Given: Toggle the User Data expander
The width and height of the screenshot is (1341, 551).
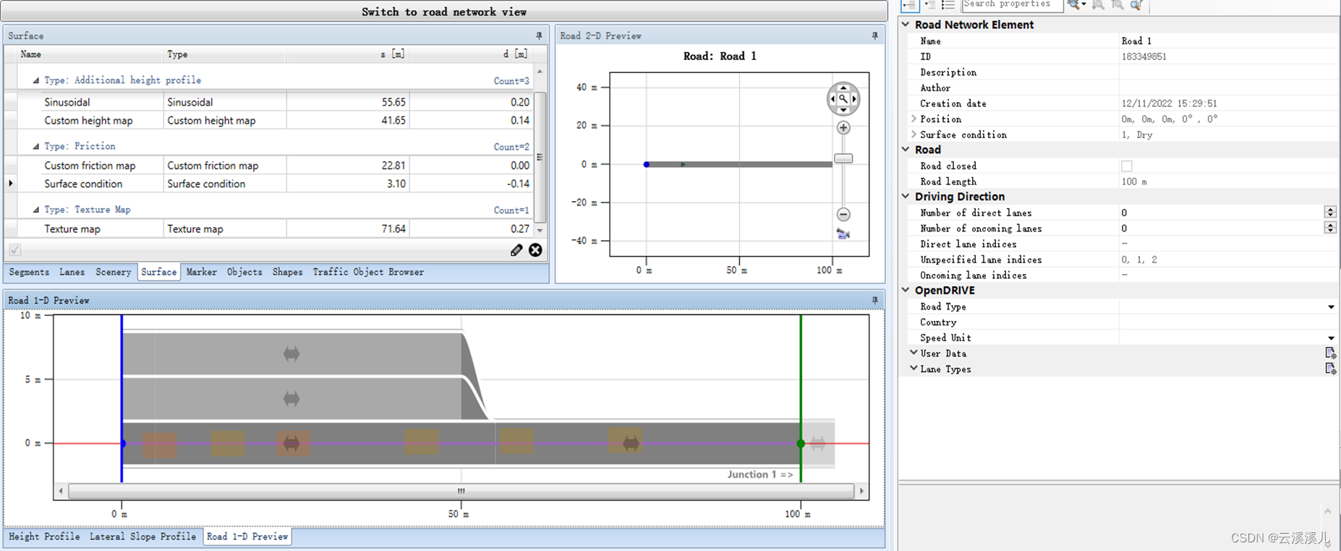Looking at the screenshot, I should (x=914, y=353).
